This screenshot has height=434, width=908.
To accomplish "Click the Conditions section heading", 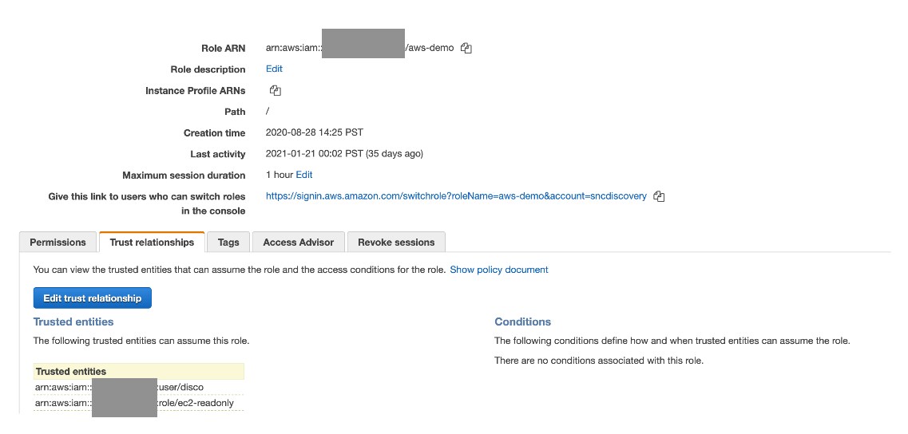I will 522,322.
